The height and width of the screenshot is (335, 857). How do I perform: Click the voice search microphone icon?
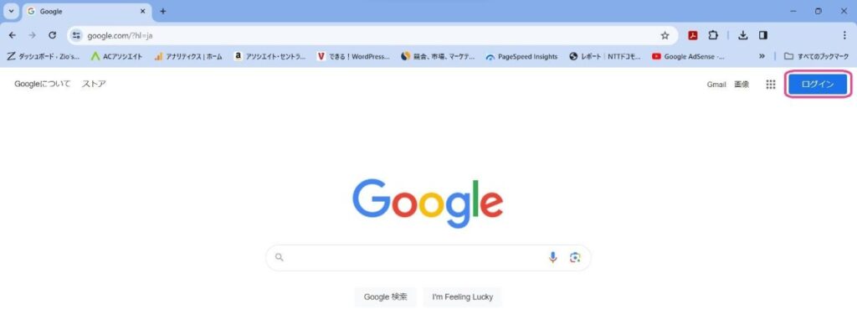[552, 257]
